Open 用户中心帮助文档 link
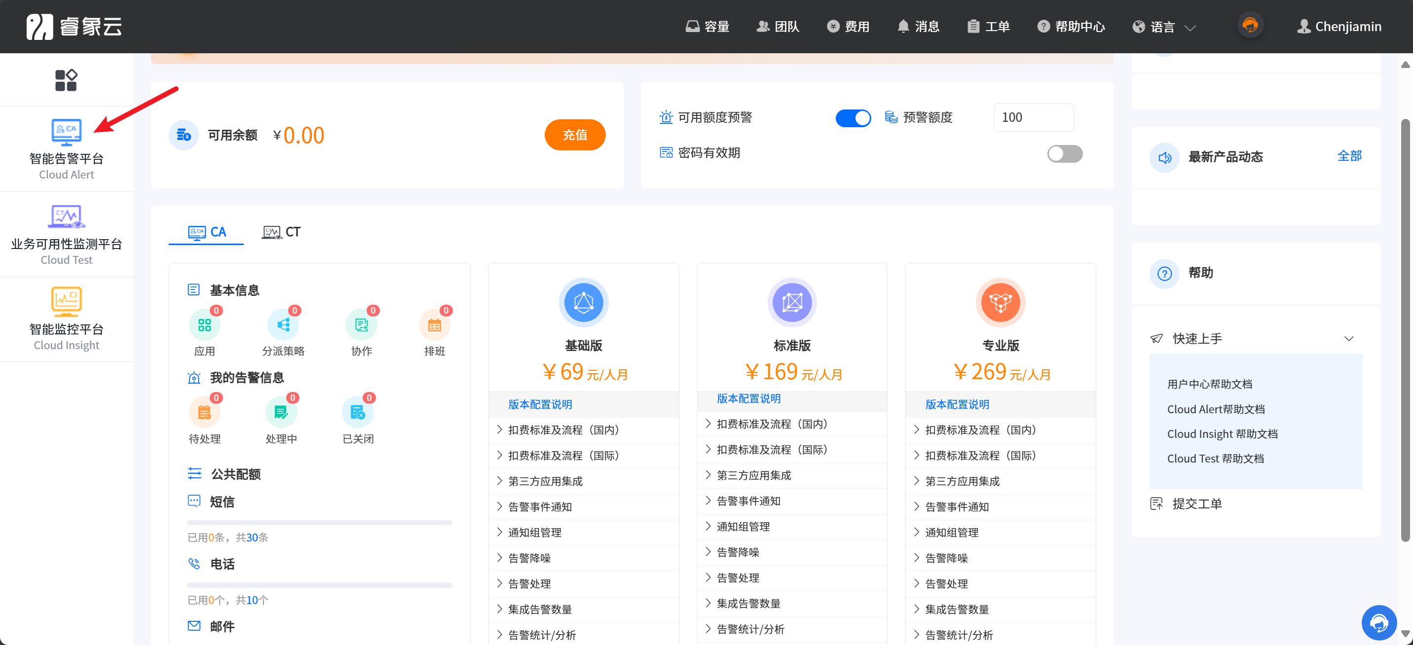 coord(1210,384)
